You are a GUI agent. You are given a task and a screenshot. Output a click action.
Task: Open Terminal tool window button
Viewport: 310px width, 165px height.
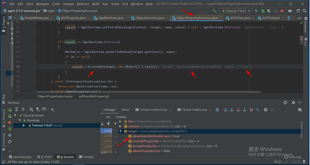(86, 157)
